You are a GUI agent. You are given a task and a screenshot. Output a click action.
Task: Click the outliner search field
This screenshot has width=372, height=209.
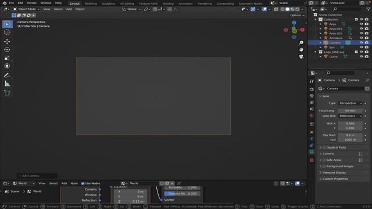pos(346,9)
